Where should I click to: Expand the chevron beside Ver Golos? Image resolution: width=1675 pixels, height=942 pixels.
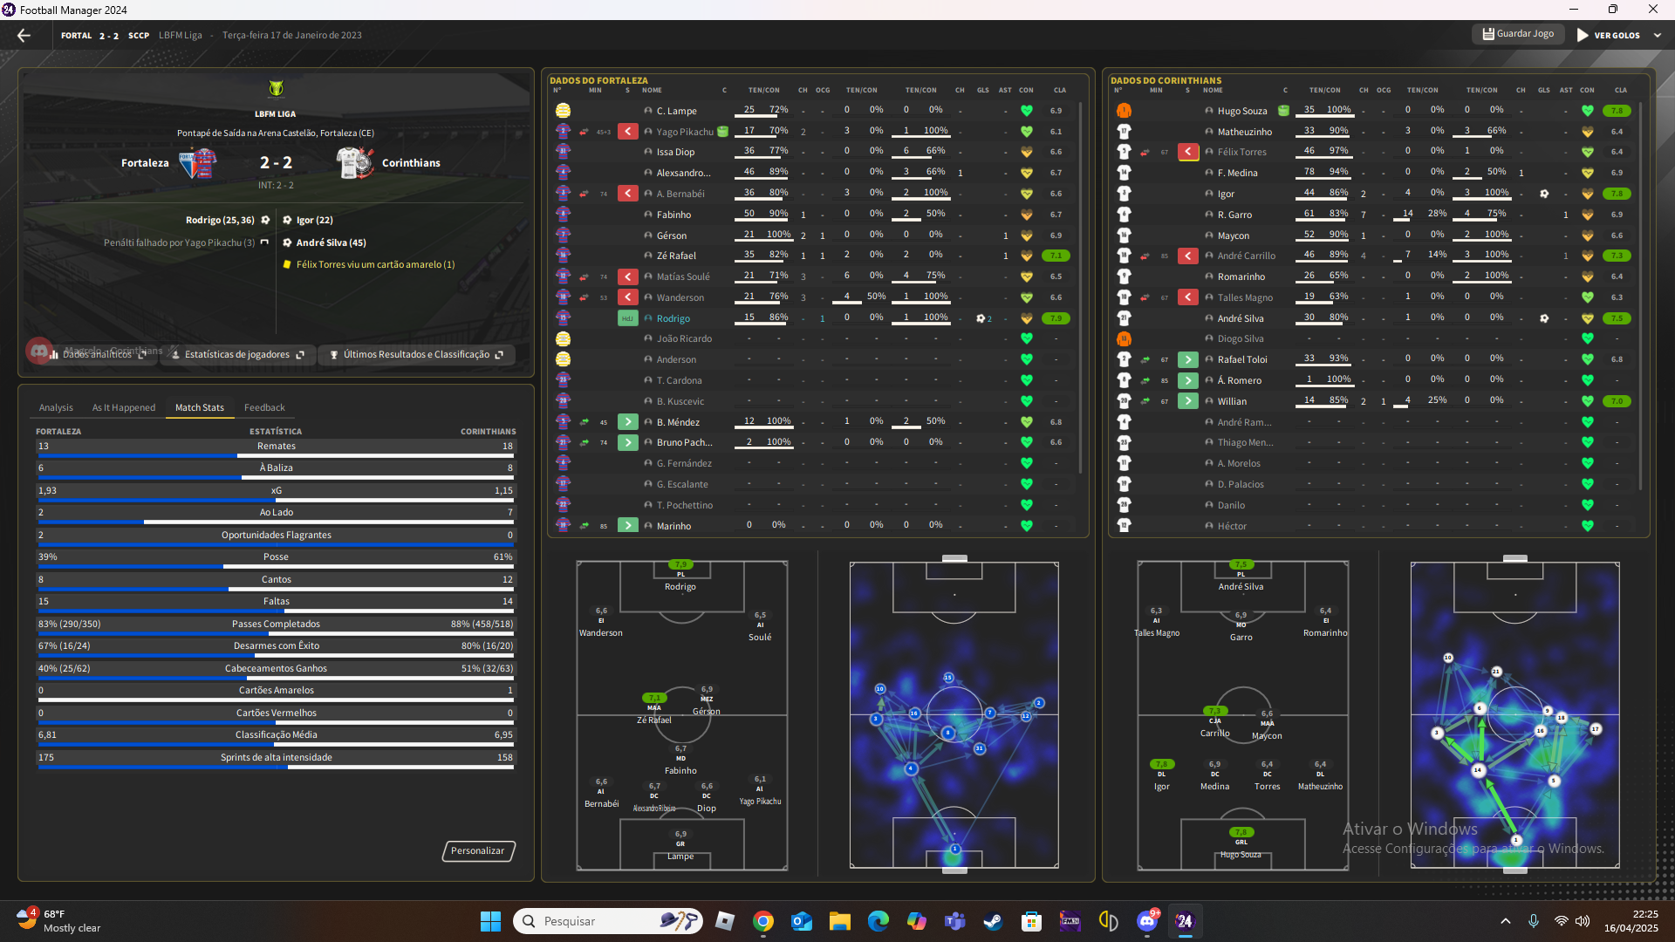pyautogui.click(x=1658, y=36)
